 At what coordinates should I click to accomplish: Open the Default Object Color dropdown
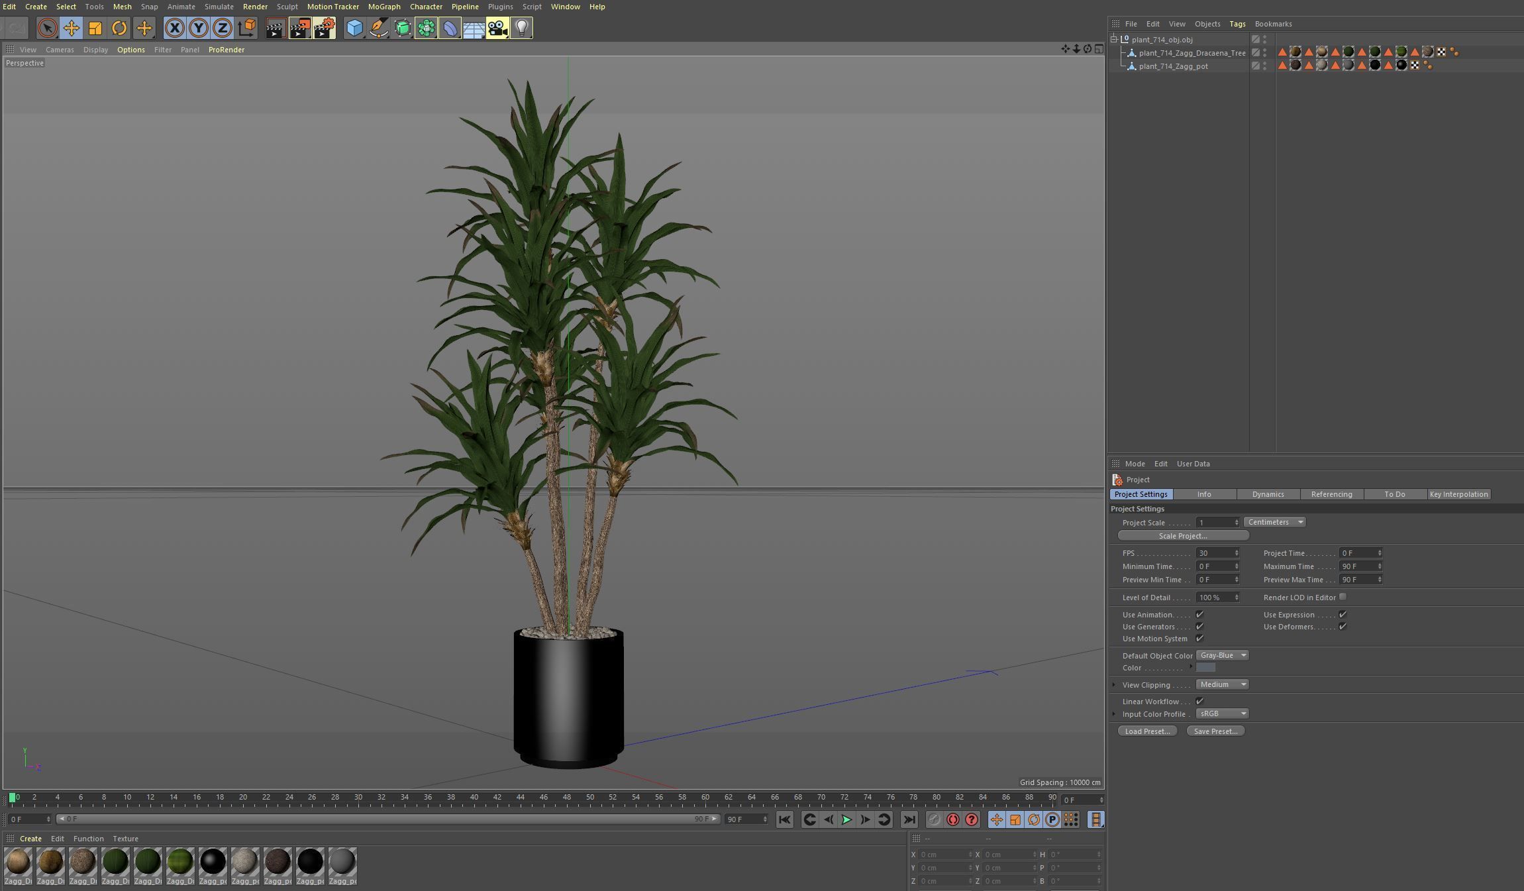1222,655
